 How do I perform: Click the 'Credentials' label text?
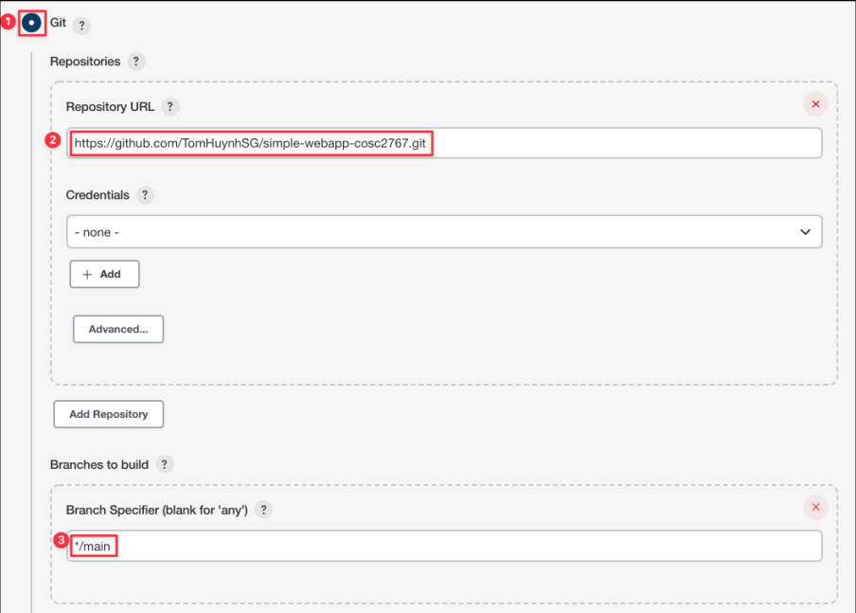point(98,195)
